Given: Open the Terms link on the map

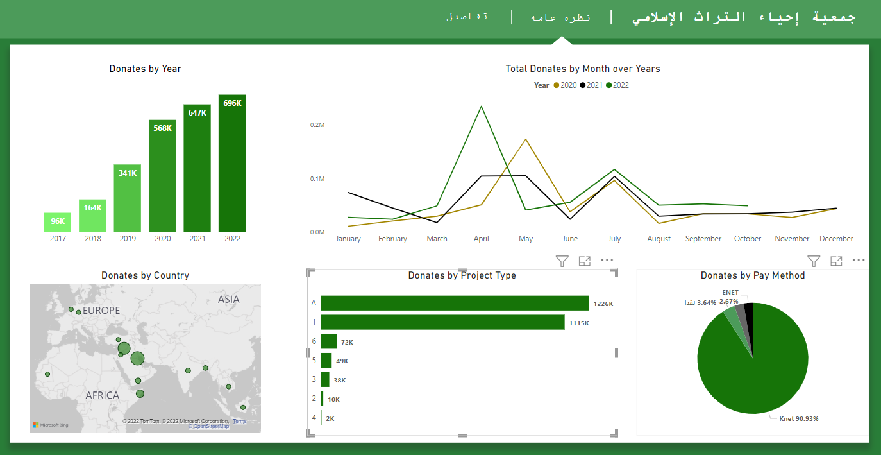Looking at the screenshot, I should [x=239, y=421].
